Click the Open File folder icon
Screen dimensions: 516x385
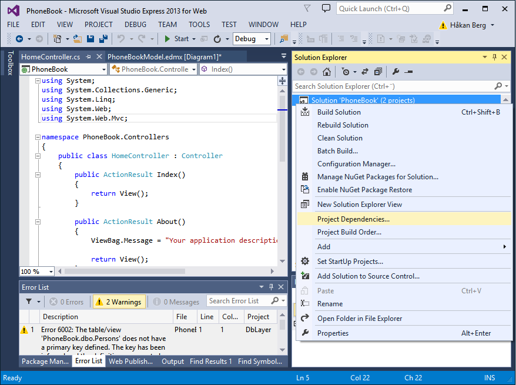[78, 39]
